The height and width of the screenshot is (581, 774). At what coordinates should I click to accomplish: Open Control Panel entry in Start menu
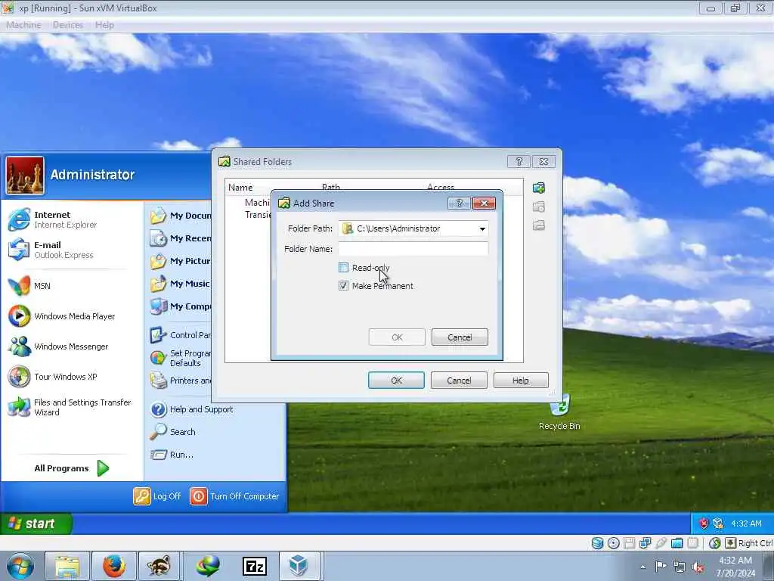tap(180, 335)
